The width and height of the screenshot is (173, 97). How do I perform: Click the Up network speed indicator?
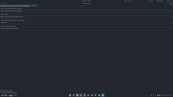166,1
